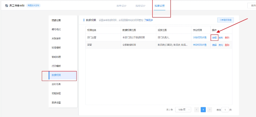Delete the second permission group row
The width and height of the screenshot is (256, 117).
pos(227,45)
